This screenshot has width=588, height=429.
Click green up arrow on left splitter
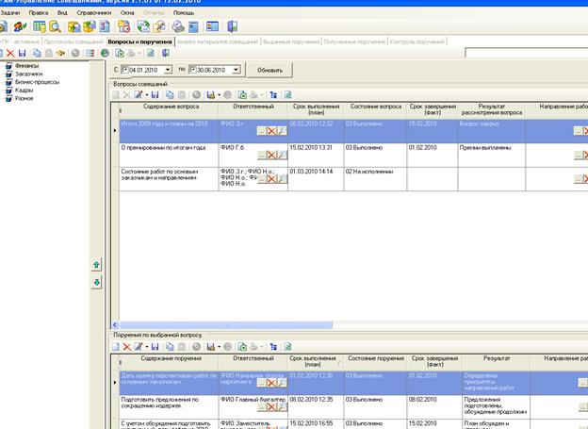[96, 267]
